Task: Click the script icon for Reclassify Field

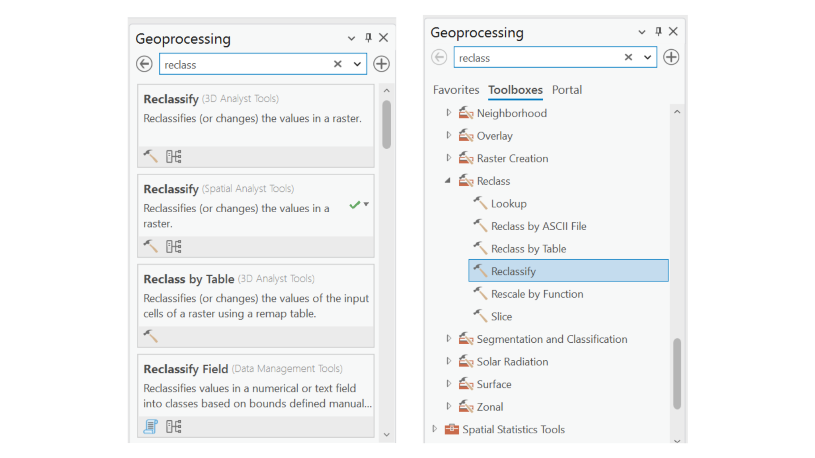Action: [150, 426]
